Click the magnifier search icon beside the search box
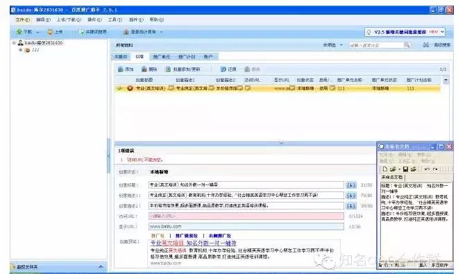This screenshot has height=274, width=458. pos(407,45)
